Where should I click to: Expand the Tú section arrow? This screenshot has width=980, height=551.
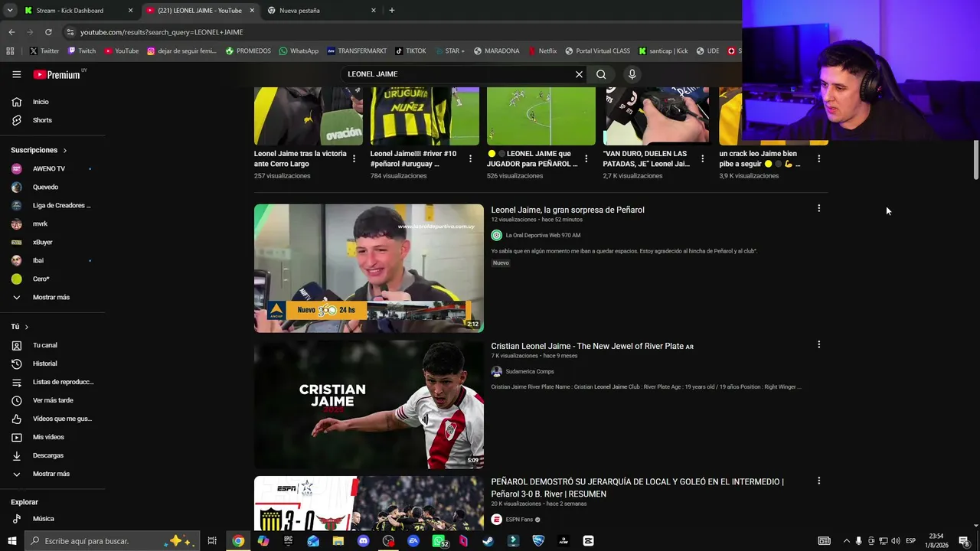(26, 327)
